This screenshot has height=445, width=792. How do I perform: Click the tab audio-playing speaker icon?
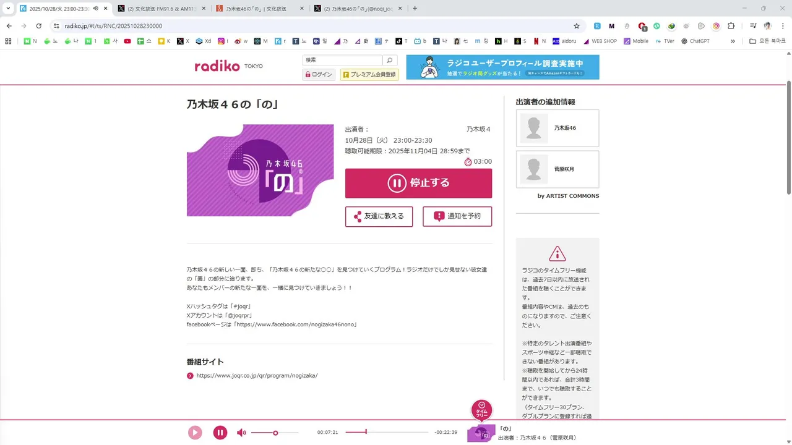pos(95,9)
